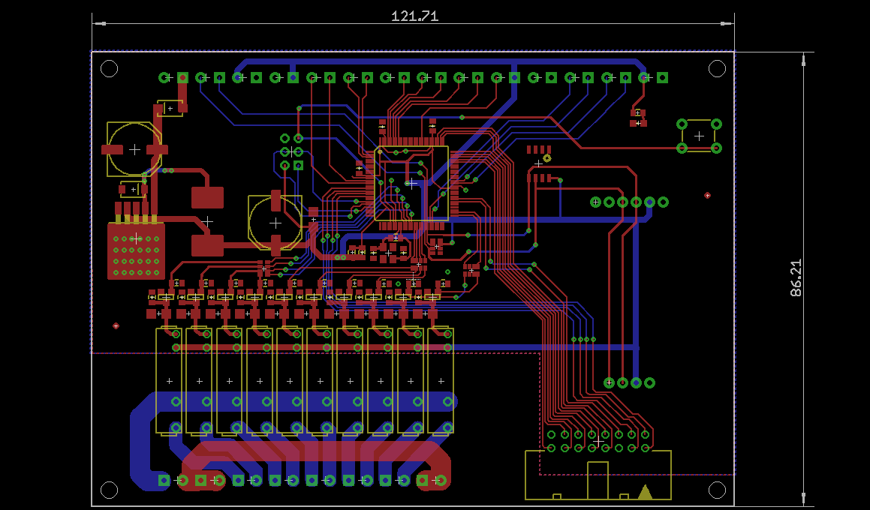Image resolution: width=870 pixels, height=510 pixels.
Task: Select the four-pad tactile switch near the top-right
Action: 699,136
